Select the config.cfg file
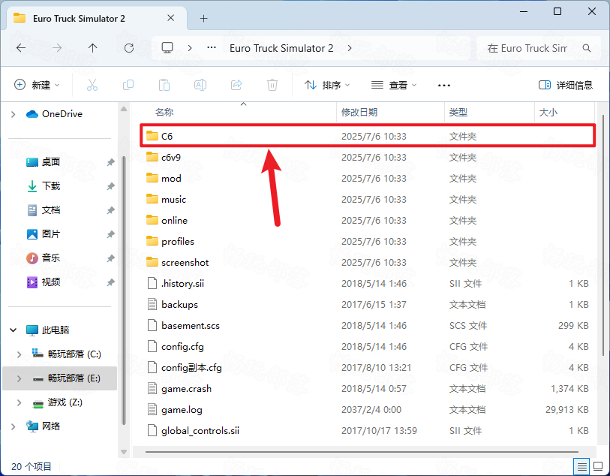The image size is (610, 476). tap(368, 346)
